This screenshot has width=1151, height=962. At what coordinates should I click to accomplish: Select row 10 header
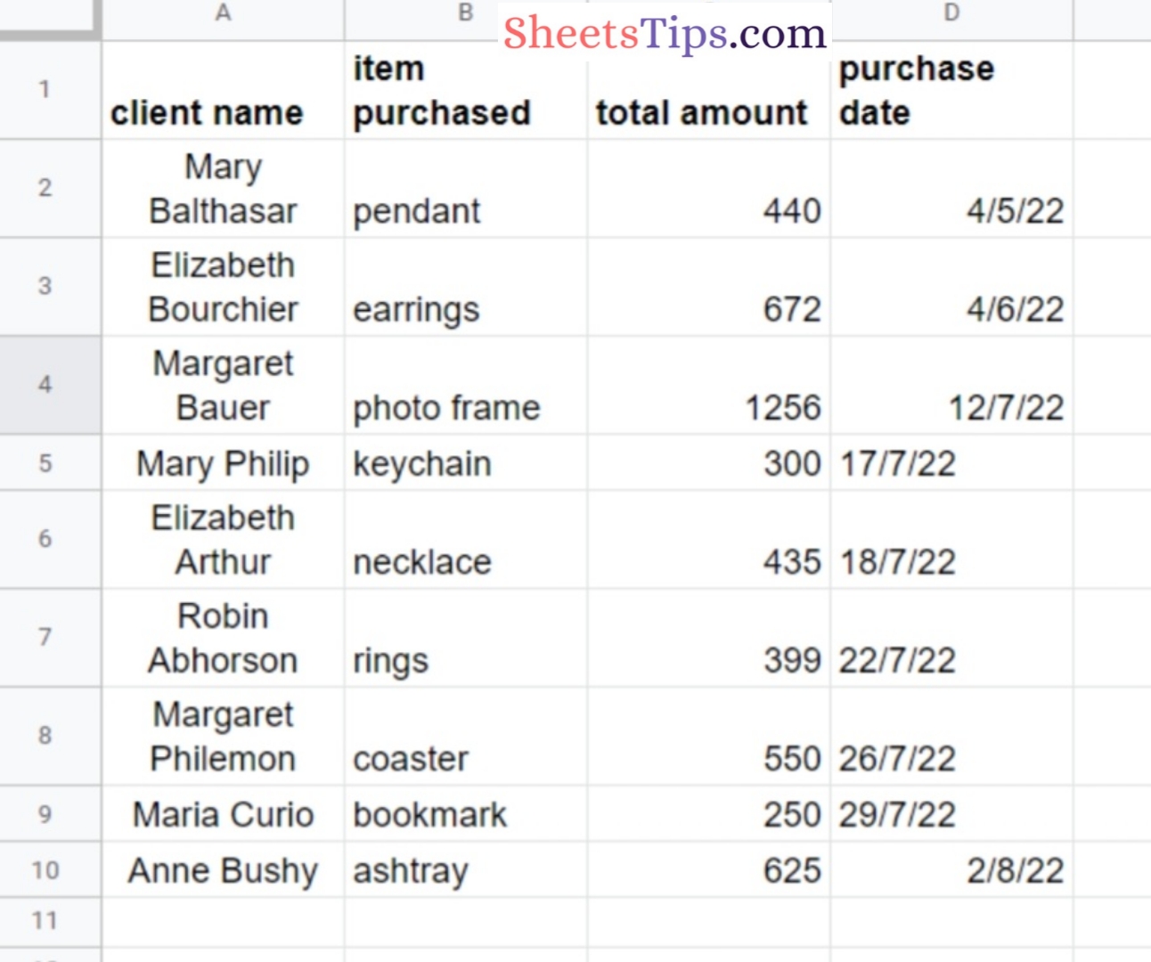[x=50, y=871]
